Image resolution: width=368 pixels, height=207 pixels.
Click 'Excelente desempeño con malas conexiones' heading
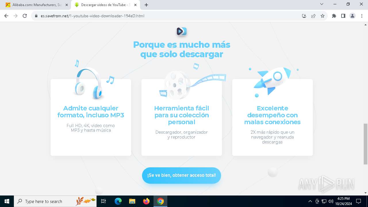(x=272, y=115)
